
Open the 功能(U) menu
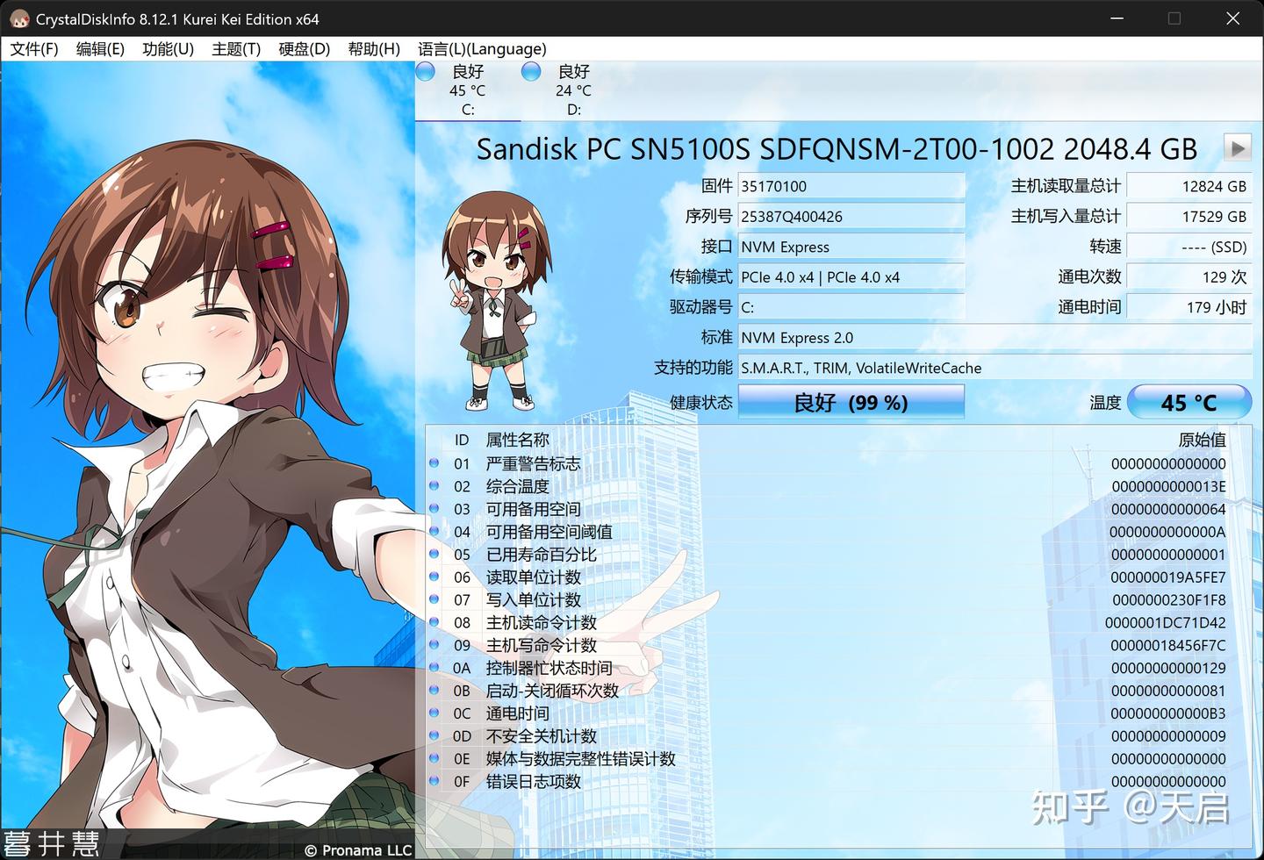[168, 49]
